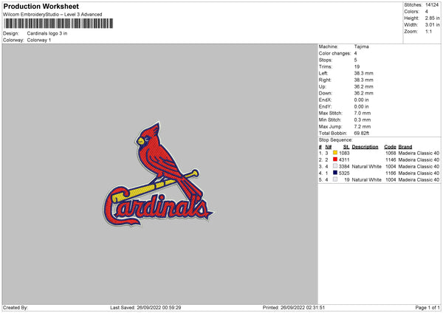Click the EndX value 0.00 in
Screen dimensions: 443x313
[361, 100]
